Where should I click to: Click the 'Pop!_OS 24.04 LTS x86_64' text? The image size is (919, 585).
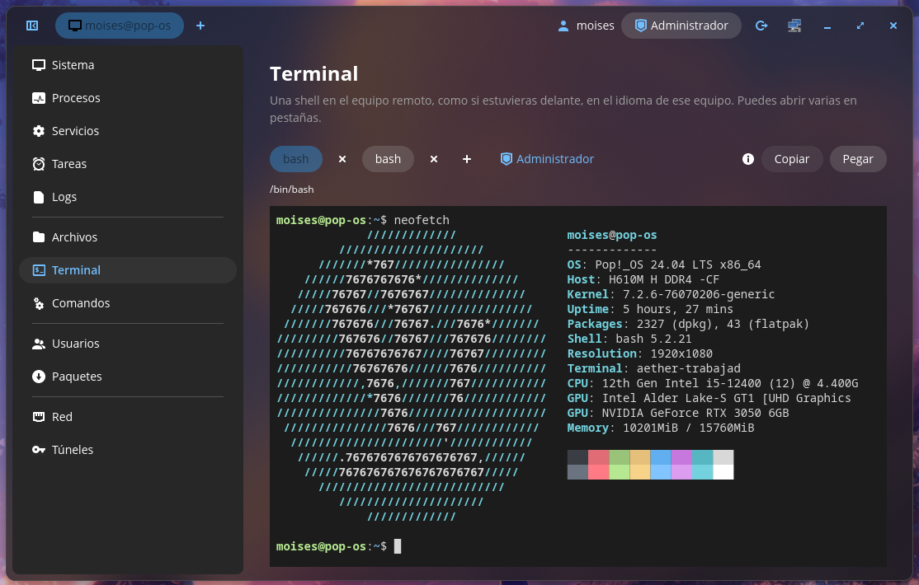point(678,264)
